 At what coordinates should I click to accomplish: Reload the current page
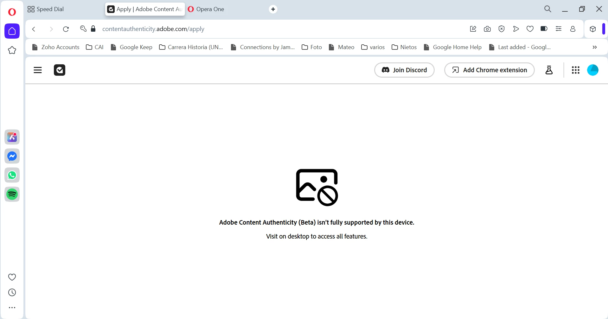(66, 29)
